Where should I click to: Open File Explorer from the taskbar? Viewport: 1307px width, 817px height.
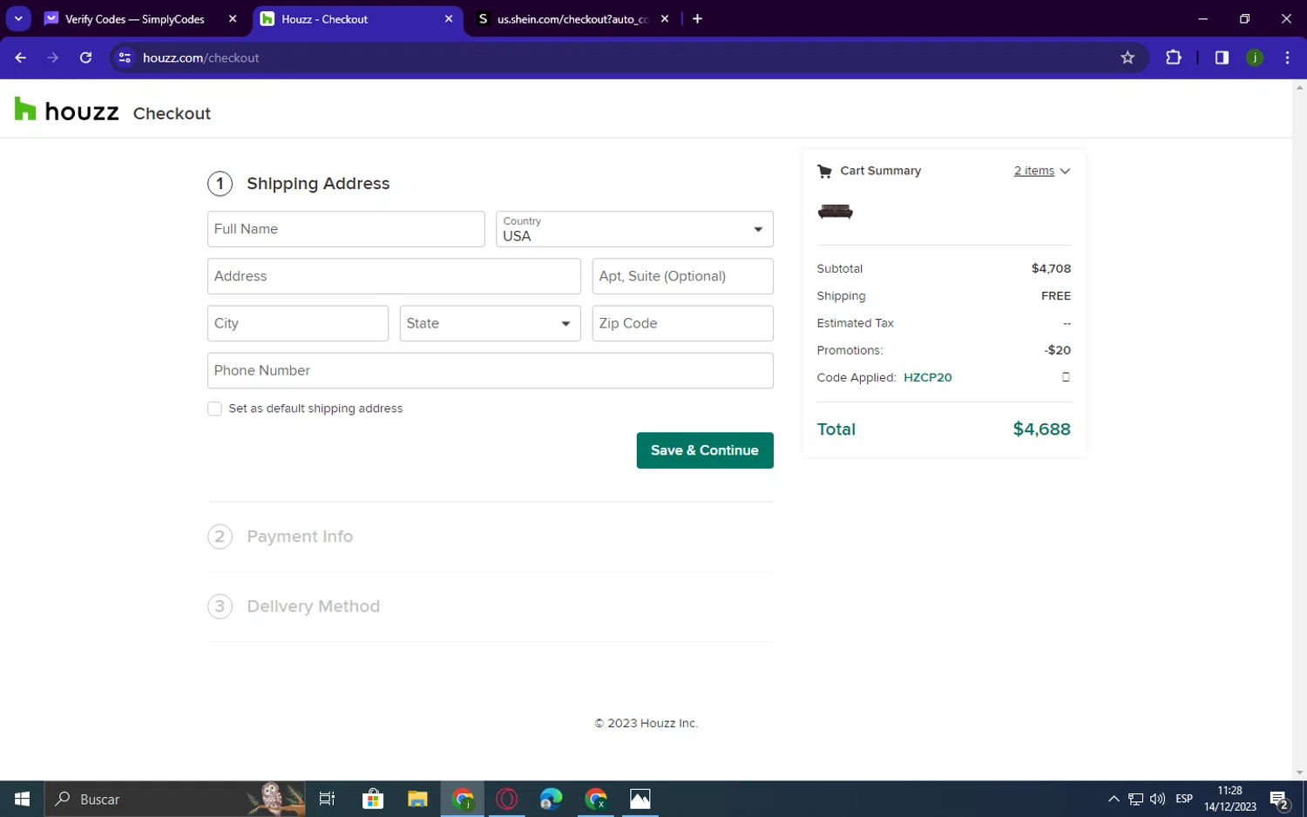point(417,799)
